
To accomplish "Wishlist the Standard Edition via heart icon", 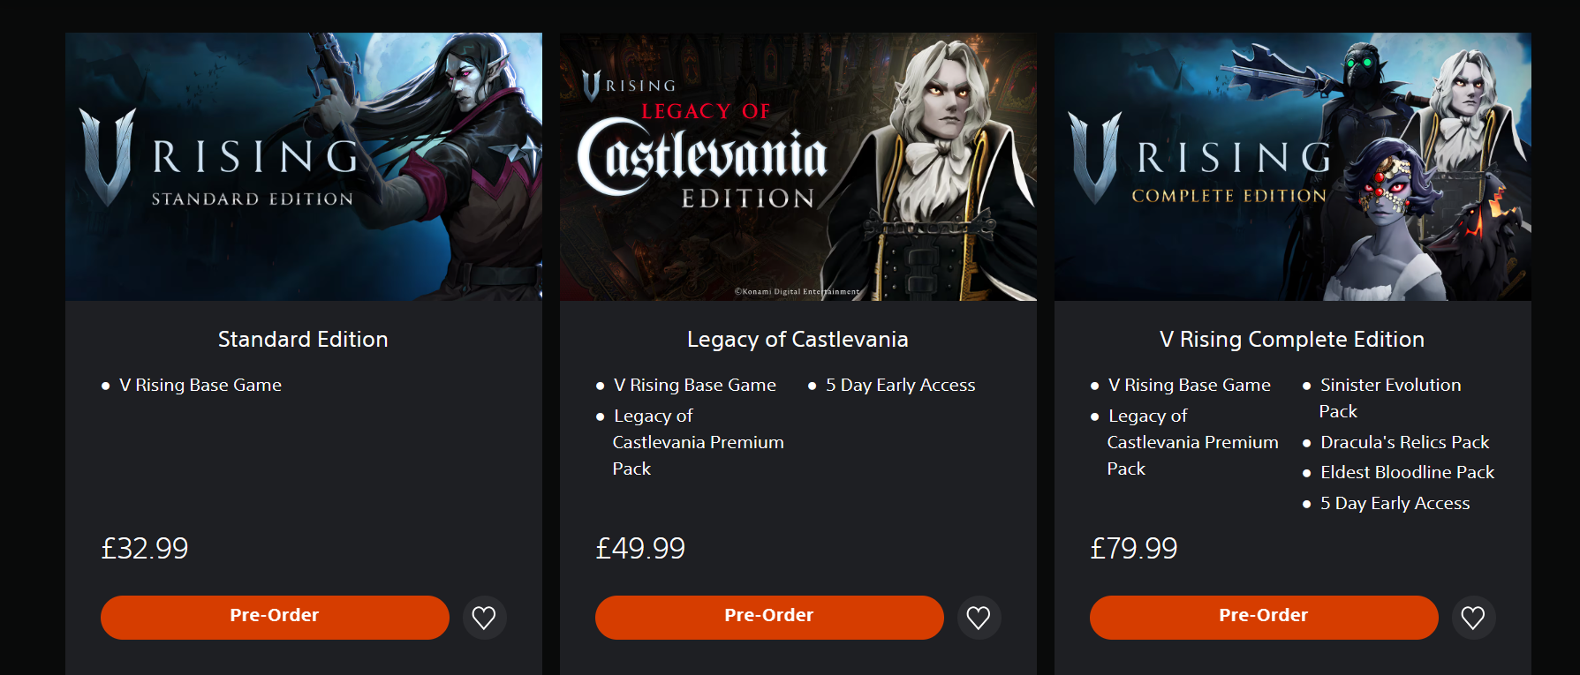I will pyautogui.click(x=483, y=618).
